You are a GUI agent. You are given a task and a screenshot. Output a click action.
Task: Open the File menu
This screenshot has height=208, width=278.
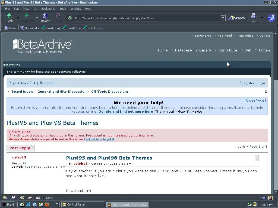coord(7,9)
